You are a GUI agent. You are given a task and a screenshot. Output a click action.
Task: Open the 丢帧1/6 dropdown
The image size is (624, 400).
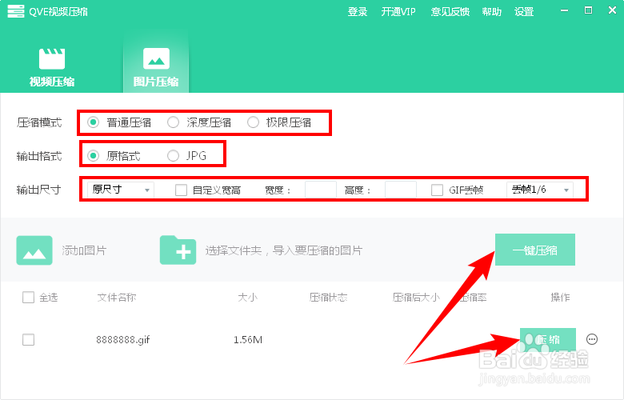tap(540, 190)
